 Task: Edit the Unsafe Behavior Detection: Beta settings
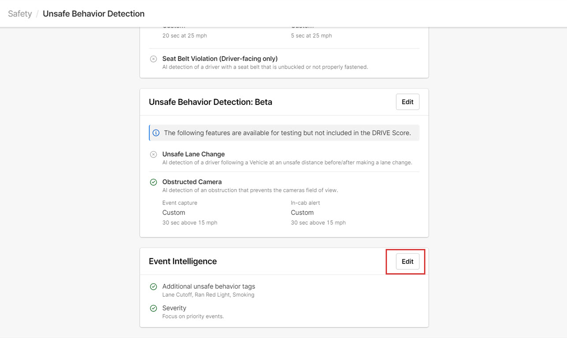(407, 102)
